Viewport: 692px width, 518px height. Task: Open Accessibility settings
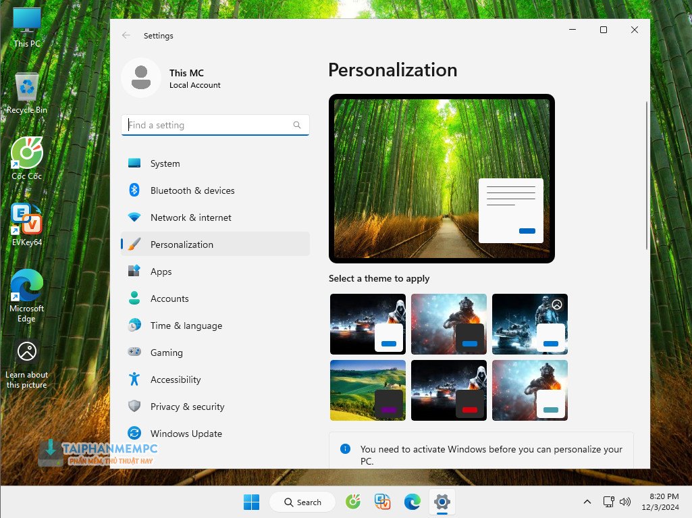(x=176, y=380)
